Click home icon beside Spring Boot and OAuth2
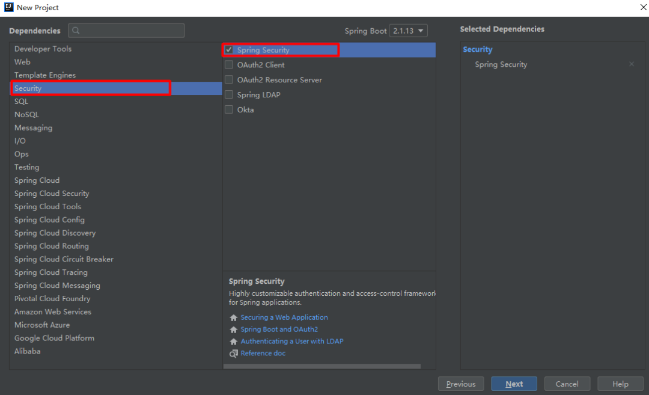 pos(234,329)
